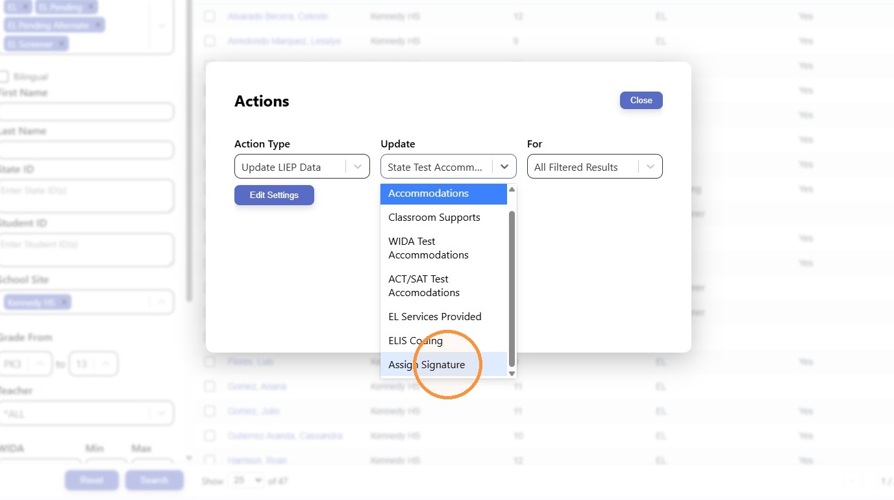Click the dropdown list scrollbar thumb
This screenshot has width=894, height=500.
512,288
